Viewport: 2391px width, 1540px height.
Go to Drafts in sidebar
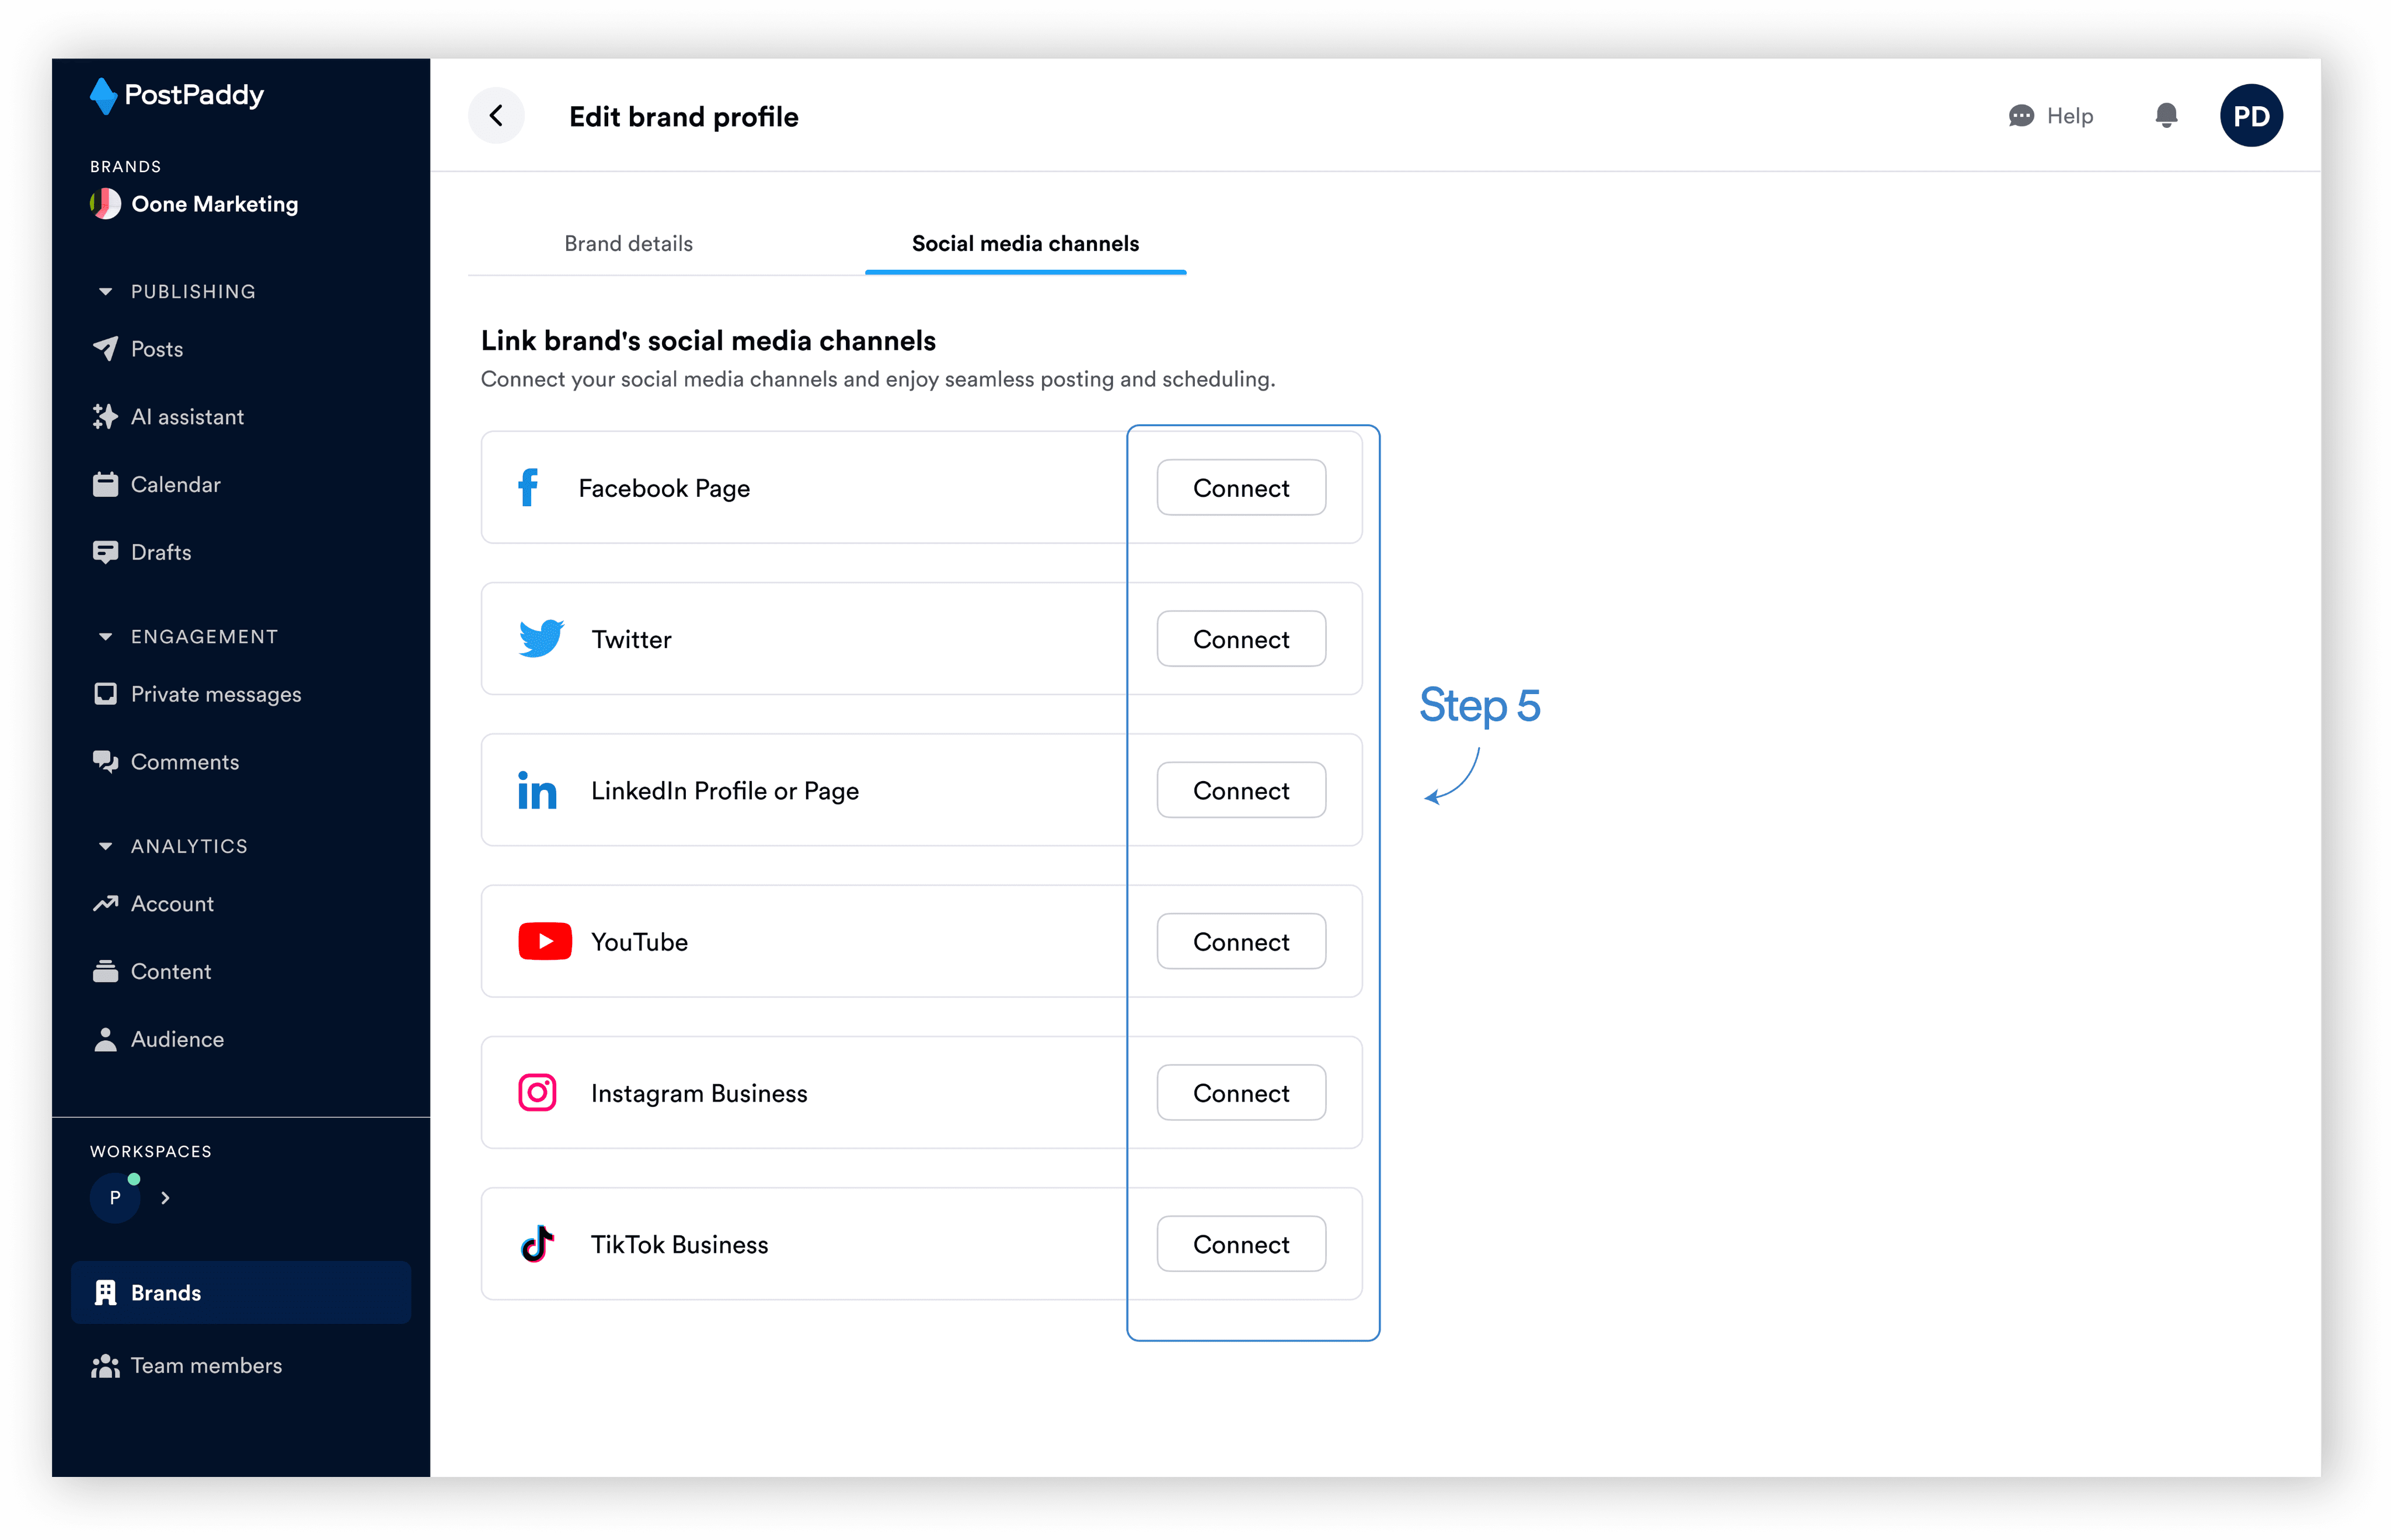coord(160,553)
